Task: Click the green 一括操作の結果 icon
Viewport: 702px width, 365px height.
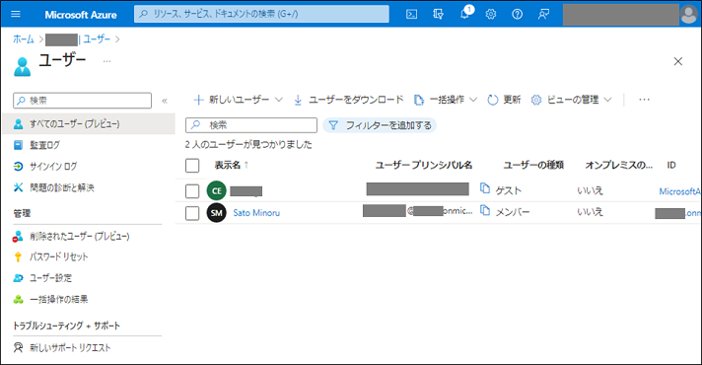Action: tap(18, 299)
